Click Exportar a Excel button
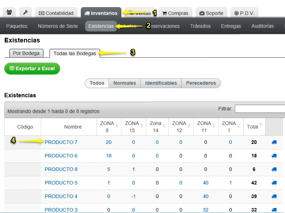Image resolution: width=285 pixels, height=213 pixels. 32,69
